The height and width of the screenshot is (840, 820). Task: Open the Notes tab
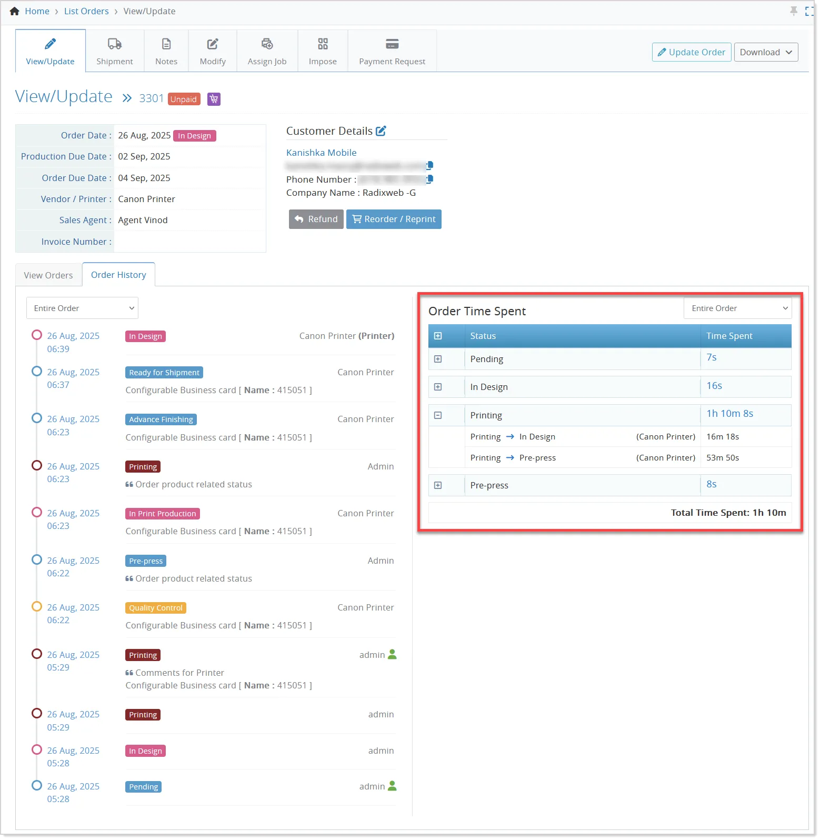click(x=166, y=51)
